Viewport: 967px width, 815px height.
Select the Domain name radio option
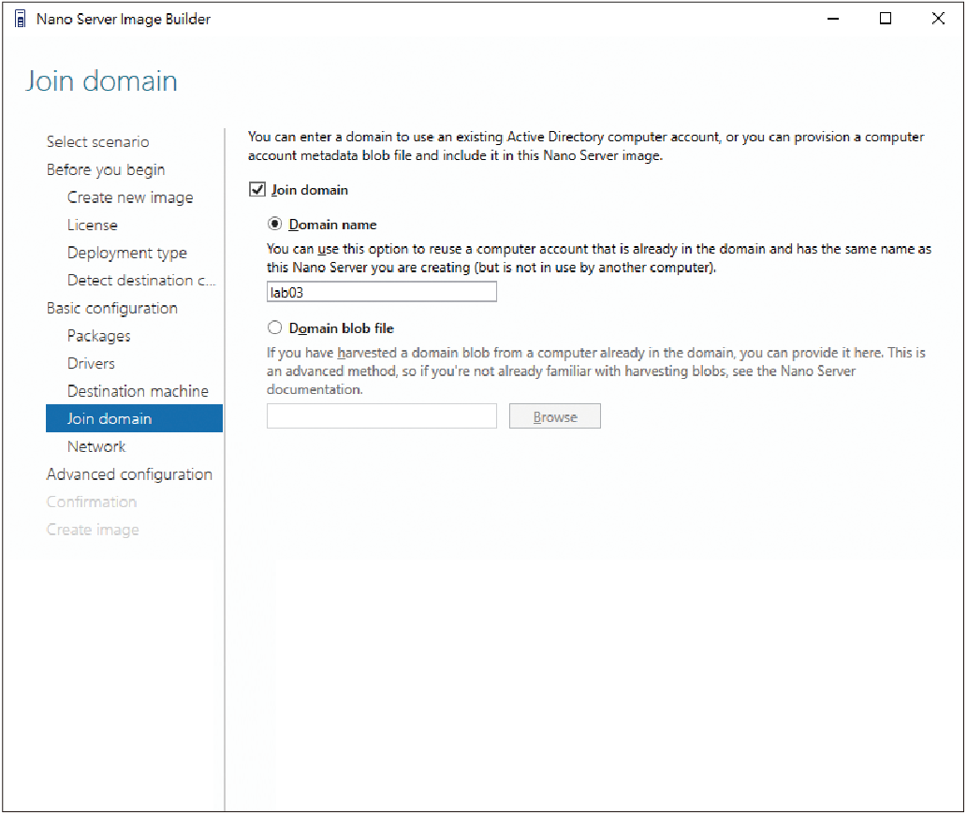pos(275,224)
